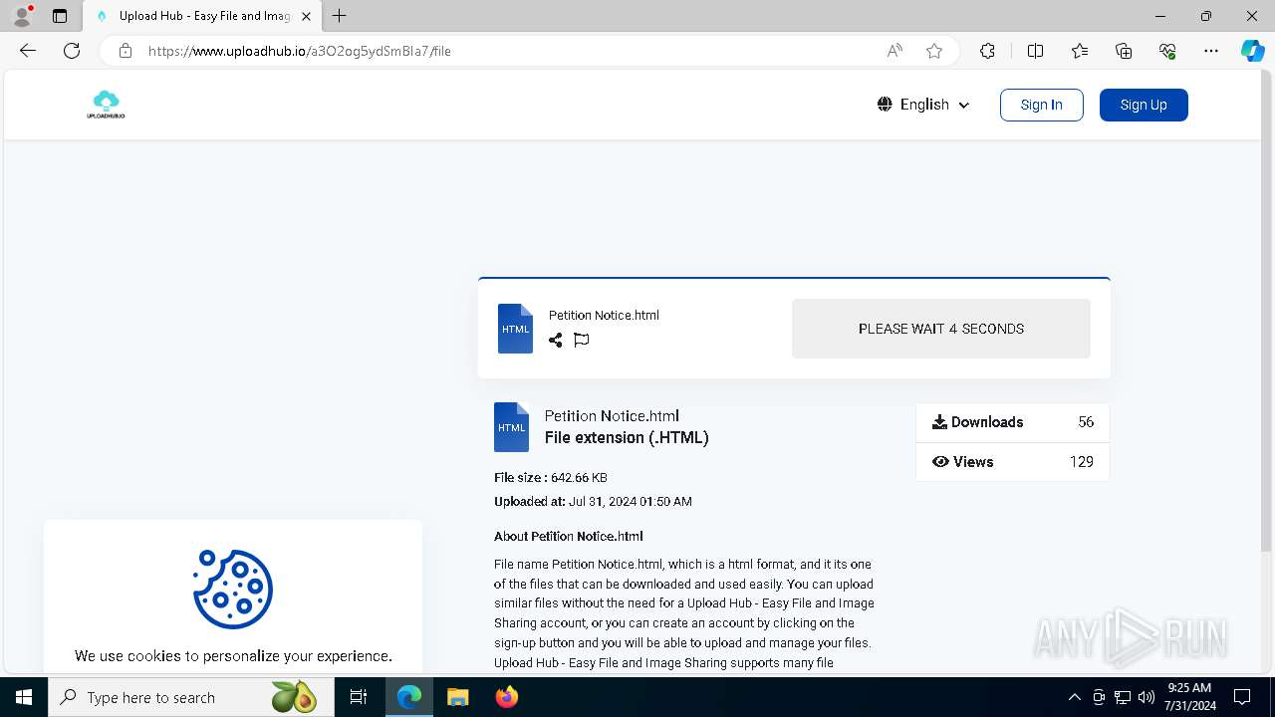This screenshot has width=1275, height=717.
Task: Click the File size 642.66 KB text
Action: [x=551, y=478]
